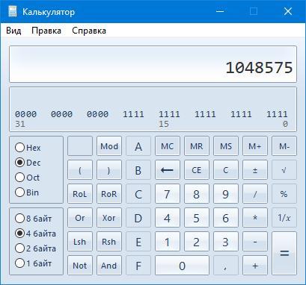Screen dimensions: 306x285
Task: Click the result display showing 1048575
Action: point(153,64)
